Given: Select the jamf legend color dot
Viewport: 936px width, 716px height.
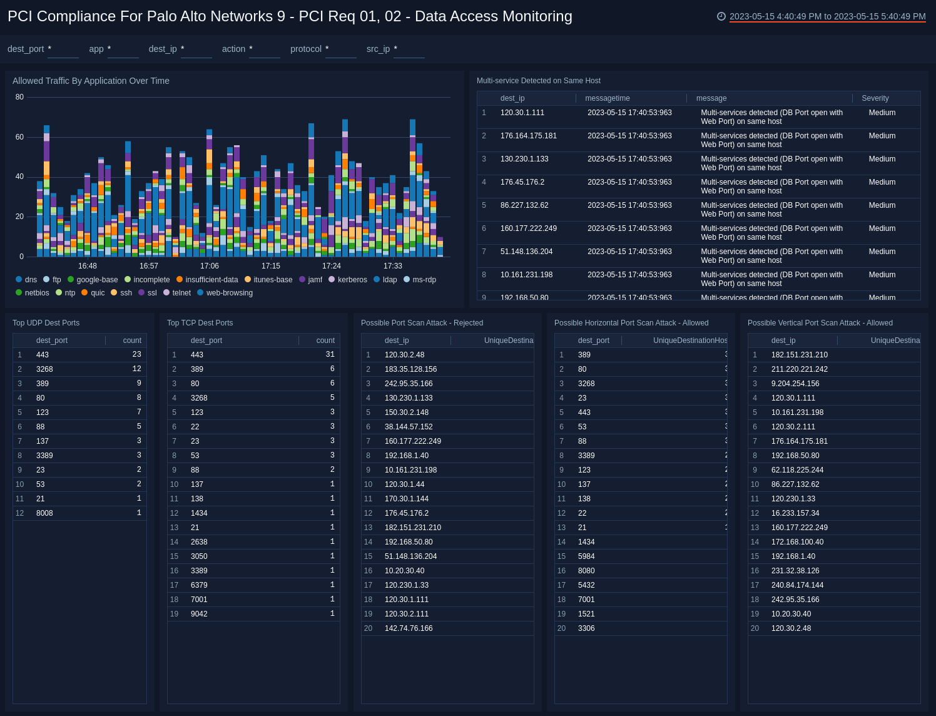Looking at the screenshot, I should (303, 280).
